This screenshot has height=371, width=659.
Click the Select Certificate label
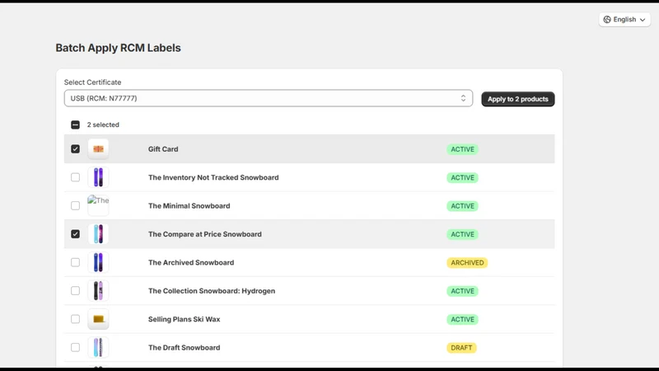coord(92,82)
